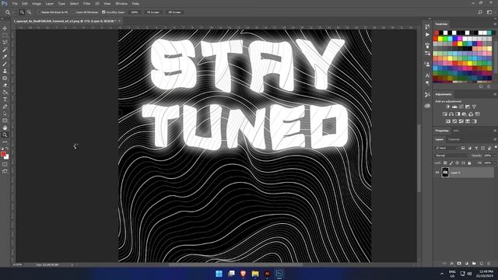Toggle lock all padlock icon
Image resolution: width=498 pixels, height=280 pixels.
coord(469,163)
